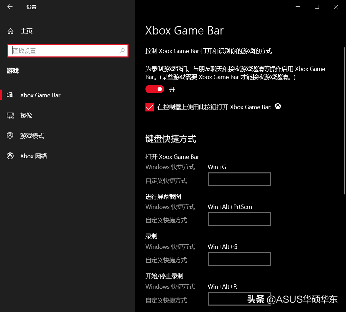Click the Win+G shortcut text
This screenshot has width=346, height=312.
point(217,167)
